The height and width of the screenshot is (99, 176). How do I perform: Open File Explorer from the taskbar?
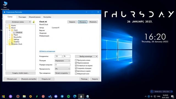pos(24,96)
